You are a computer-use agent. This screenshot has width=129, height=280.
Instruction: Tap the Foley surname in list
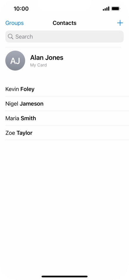point(27,89)
